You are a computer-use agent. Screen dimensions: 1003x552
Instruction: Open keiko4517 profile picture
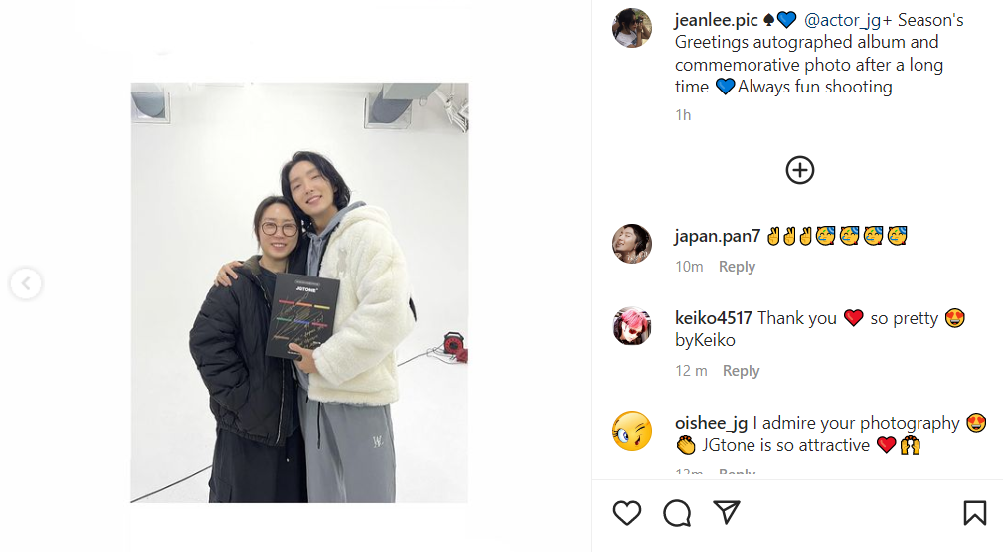coord(632,326)
